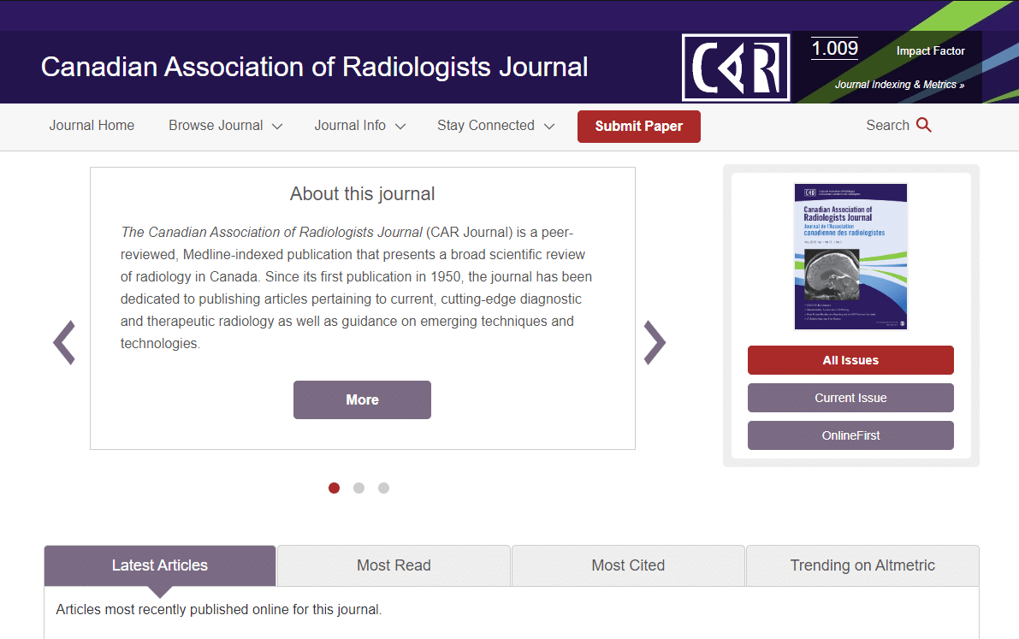Screen dimensions: 1019x639
Task: Click the journal cover thumbnail
Action: (850, 257)
